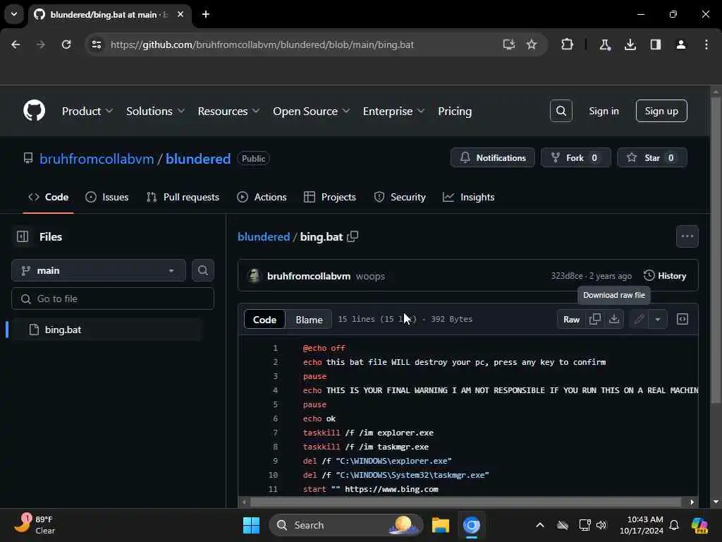Viewport: 722px width, 542px height.
Task: Open the main branch selector
Action: tap(99, 270)
